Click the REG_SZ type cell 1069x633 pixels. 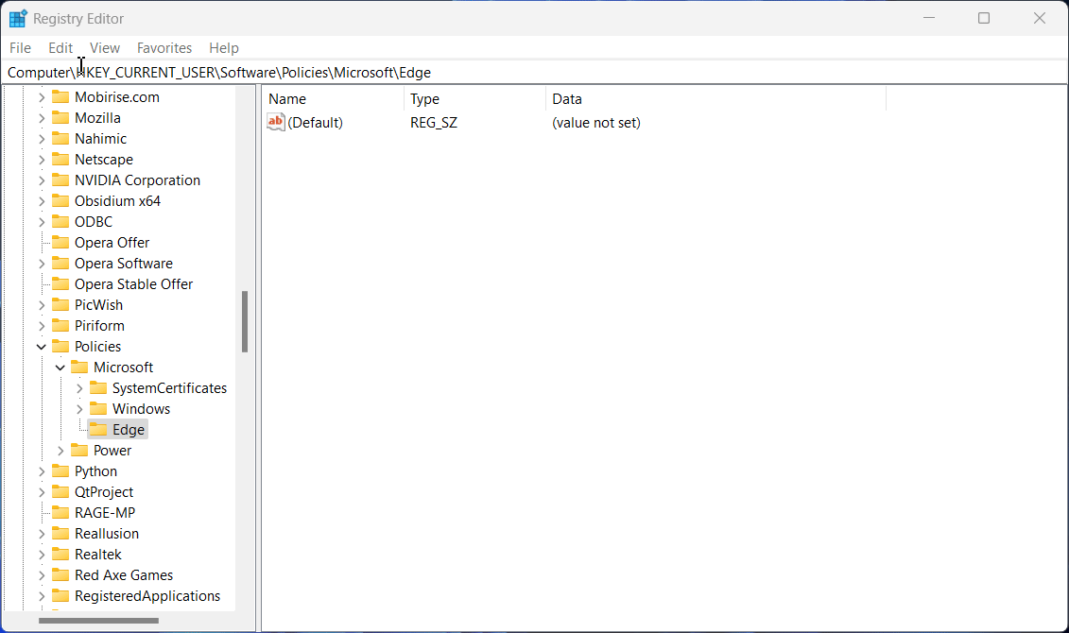(x=434, y=123)
